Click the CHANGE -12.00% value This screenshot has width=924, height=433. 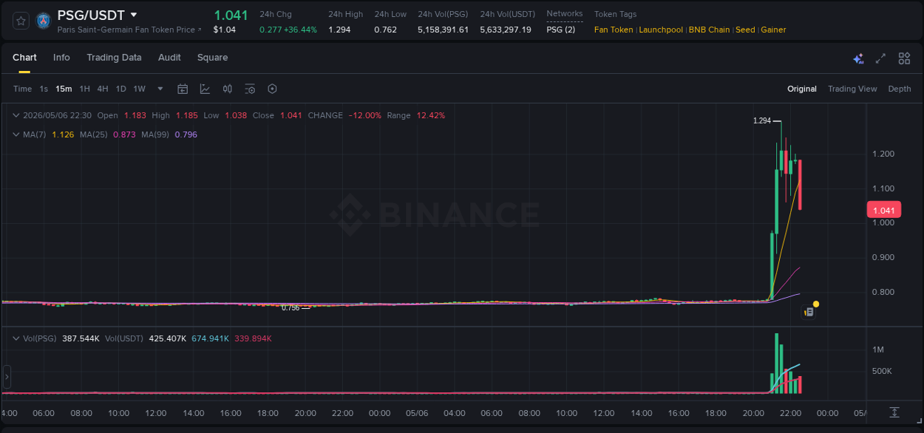pos(365,115)
